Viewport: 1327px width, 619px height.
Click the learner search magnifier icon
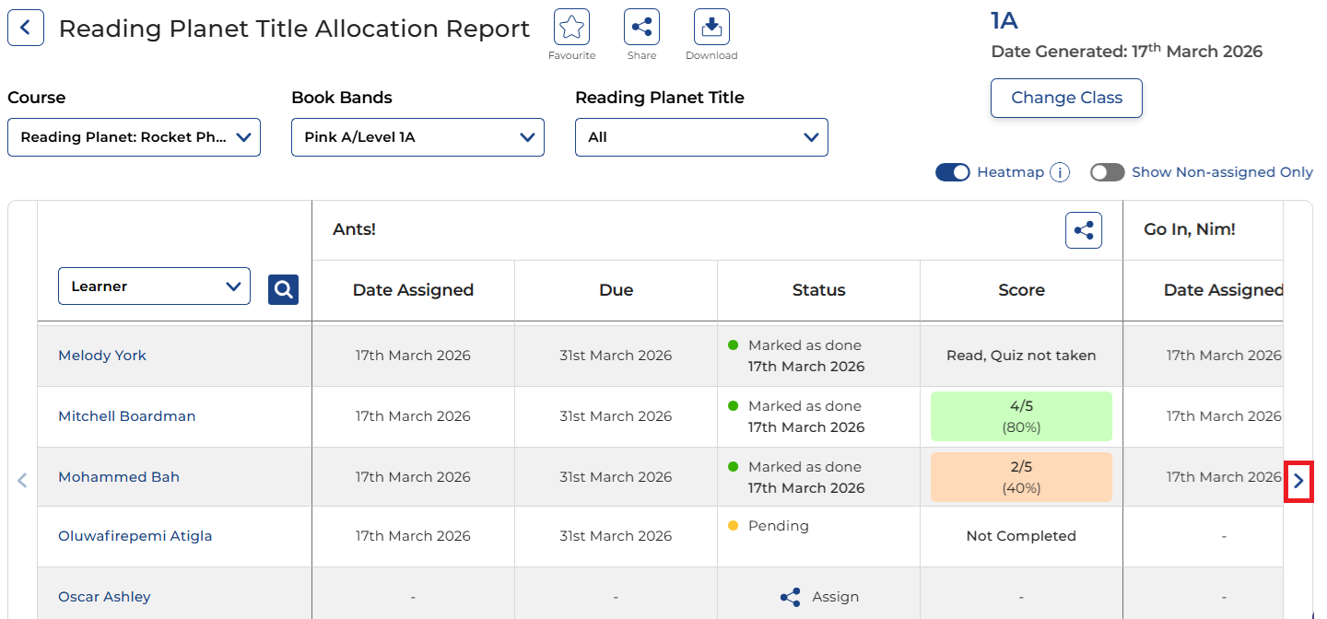click(283, 289)
